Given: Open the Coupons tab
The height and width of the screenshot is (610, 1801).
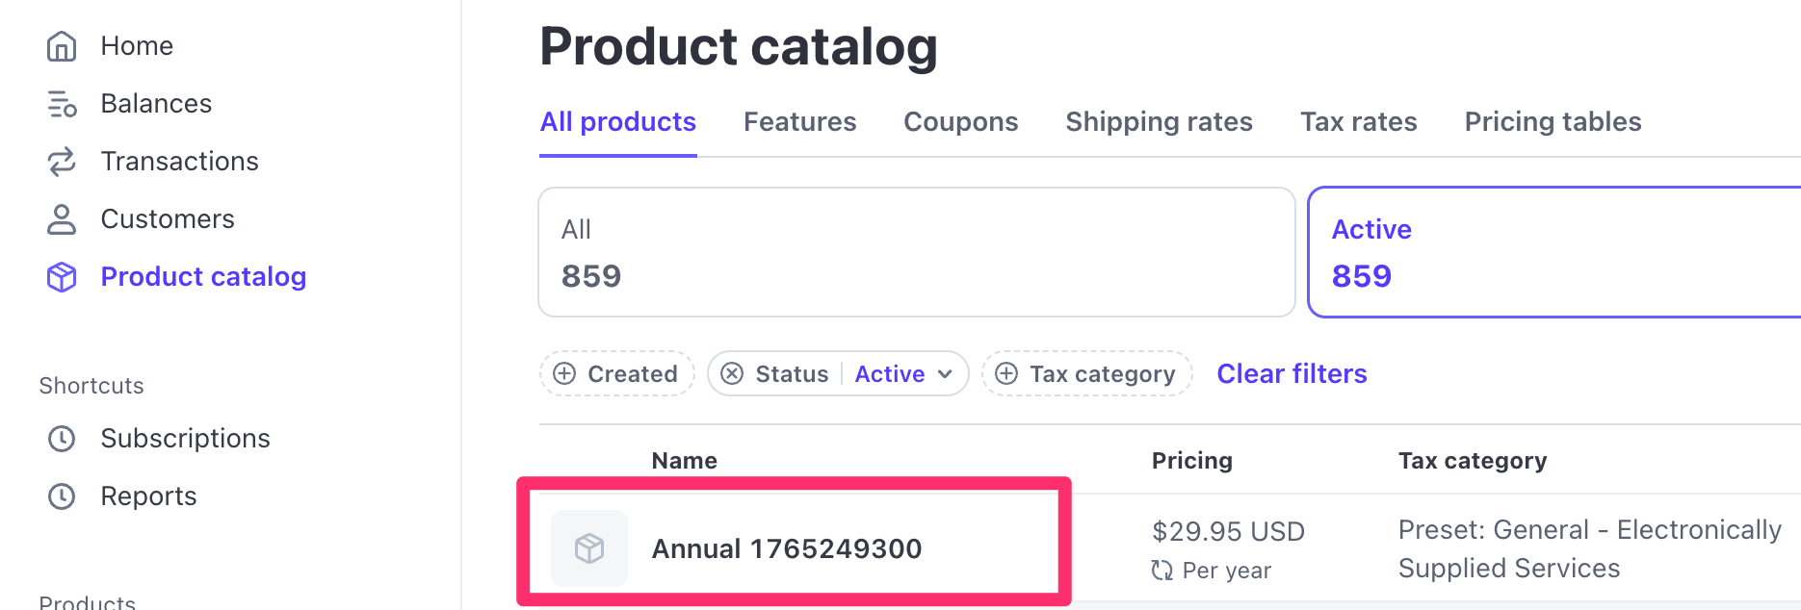Looking at the screenshot, I should pyautogui.click(x=960, y=122).
